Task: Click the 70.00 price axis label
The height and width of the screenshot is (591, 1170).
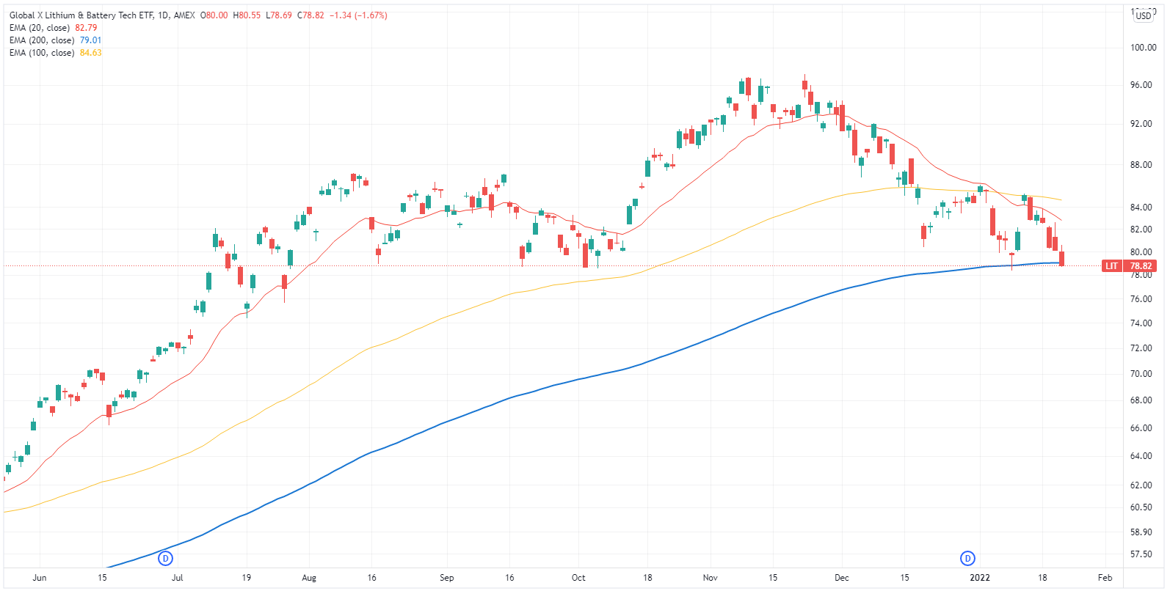Action: [1141, 374]
